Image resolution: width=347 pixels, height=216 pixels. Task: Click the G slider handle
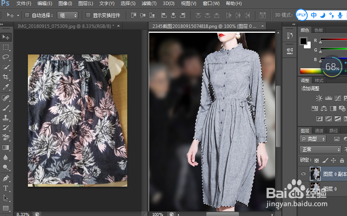[x=321, y=52]
